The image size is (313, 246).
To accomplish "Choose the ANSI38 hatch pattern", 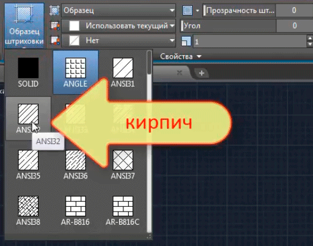I will (x=28, y=210).
